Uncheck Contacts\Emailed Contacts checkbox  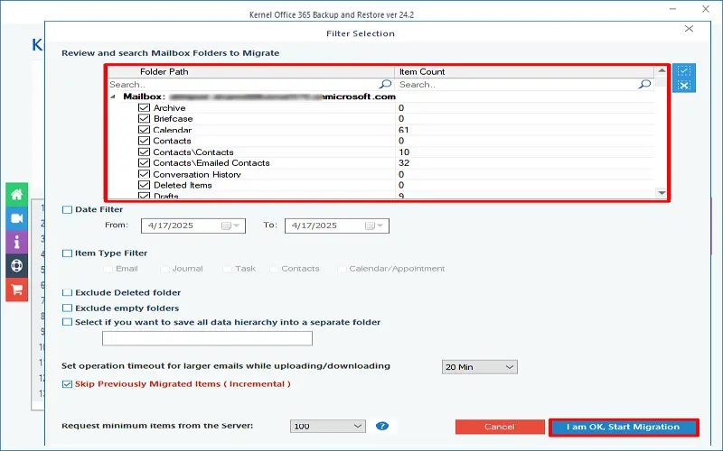point(144,163)
